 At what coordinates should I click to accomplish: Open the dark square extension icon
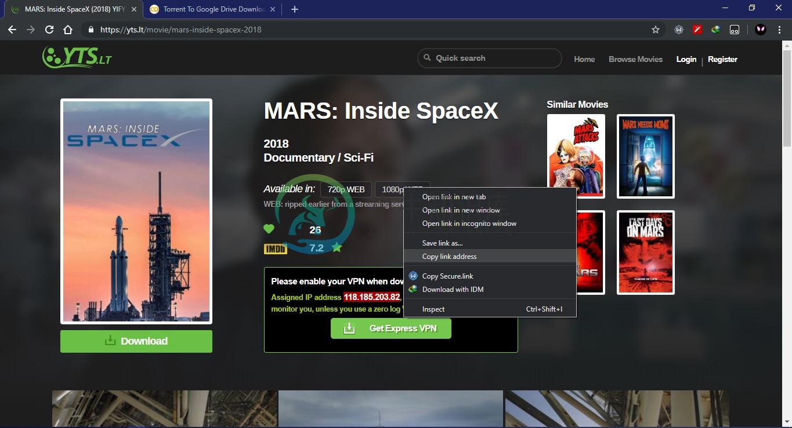735,30
